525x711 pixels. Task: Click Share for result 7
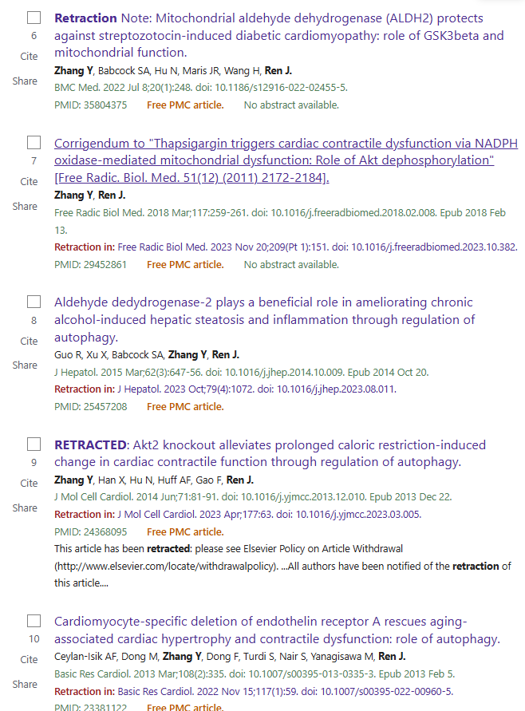25,207
